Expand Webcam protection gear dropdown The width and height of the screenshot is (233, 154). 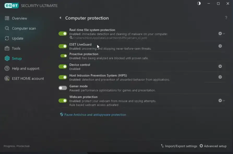[x=222, y=100]
